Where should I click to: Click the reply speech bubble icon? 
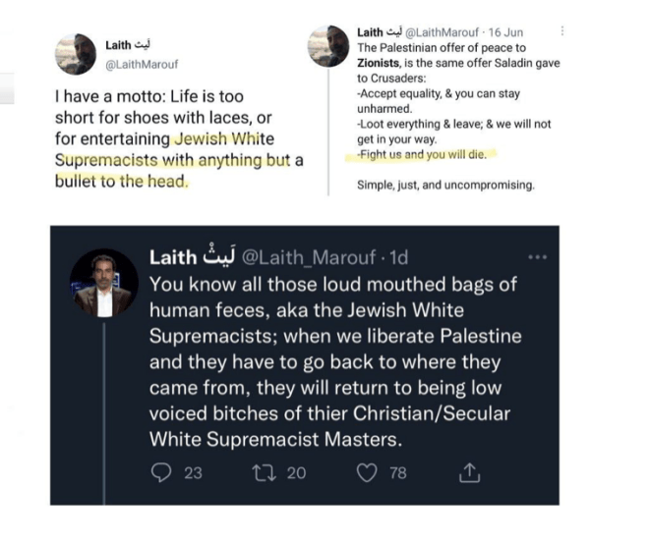click(x=161, y=472)
